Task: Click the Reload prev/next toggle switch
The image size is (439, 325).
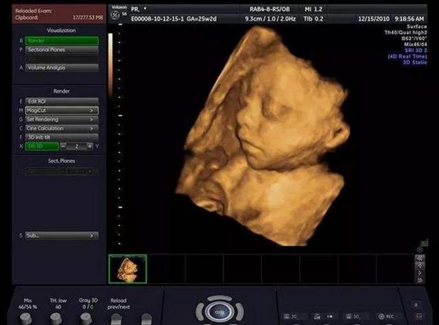Action: pos(116,320)
